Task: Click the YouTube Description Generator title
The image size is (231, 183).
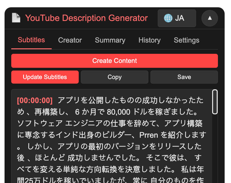Action: [x=87, y=18]
